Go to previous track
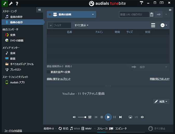 (x=96, y=117)
